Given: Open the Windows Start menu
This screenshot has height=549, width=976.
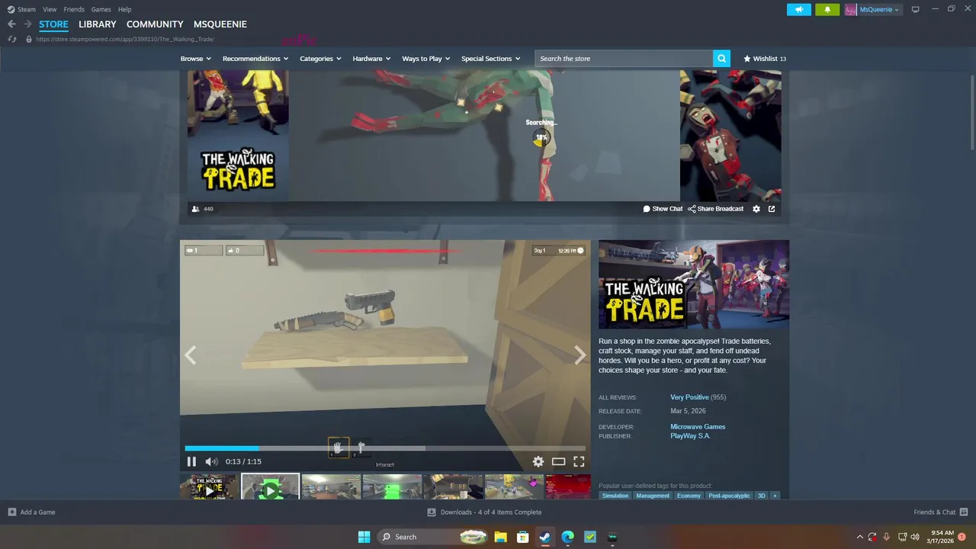Looking at the screenshot, I should click(x=364, y=537).
